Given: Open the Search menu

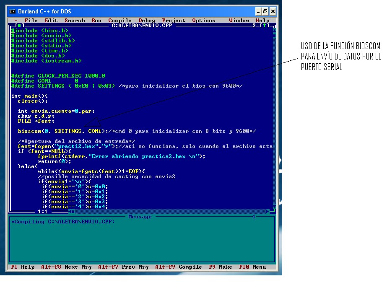Looking at the screenshot, I should tap(75, 20).
